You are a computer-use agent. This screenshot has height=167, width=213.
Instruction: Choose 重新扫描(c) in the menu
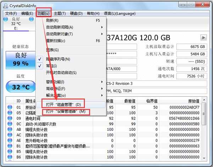(x=71, y=41)
